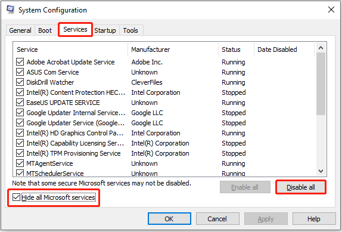Click Running status of ASUS Com Service
This screenshot has width=342, height=232.
point(234,72)
